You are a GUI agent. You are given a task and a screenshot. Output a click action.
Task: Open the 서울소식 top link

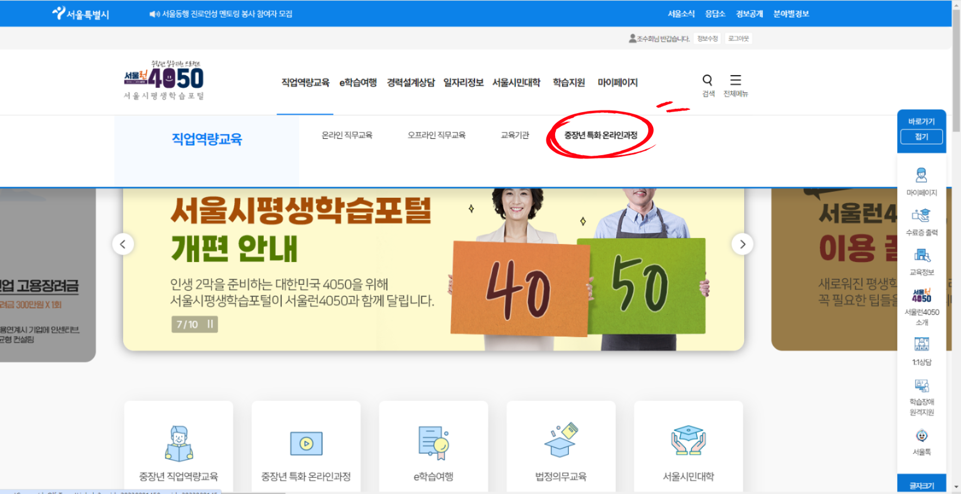click(x=682, y=14)
